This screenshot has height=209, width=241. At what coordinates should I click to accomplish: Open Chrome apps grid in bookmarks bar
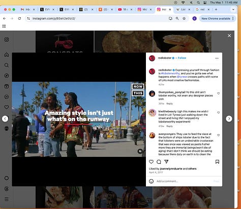point(4,26)
